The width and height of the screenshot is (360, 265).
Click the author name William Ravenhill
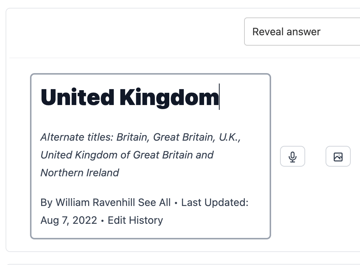coord(95,202)
